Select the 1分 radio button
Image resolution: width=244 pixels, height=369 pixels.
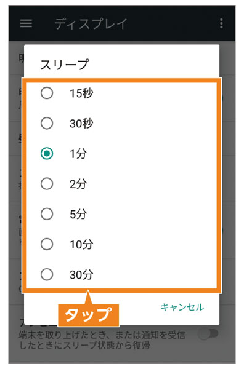[47, 153]
